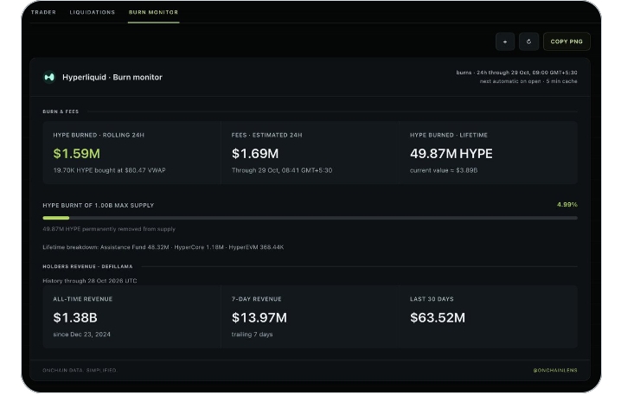Click the Hyperliquid · Burn monitor title
This screenshot has width=621, height=395.
112,77
